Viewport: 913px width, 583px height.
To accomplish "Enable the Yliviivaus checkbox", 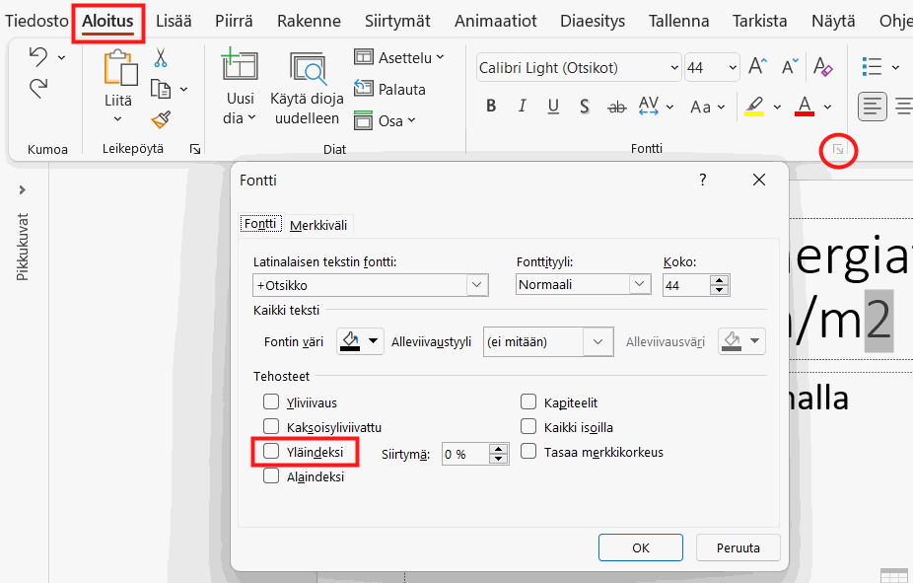I will click(x=271, y=401).
